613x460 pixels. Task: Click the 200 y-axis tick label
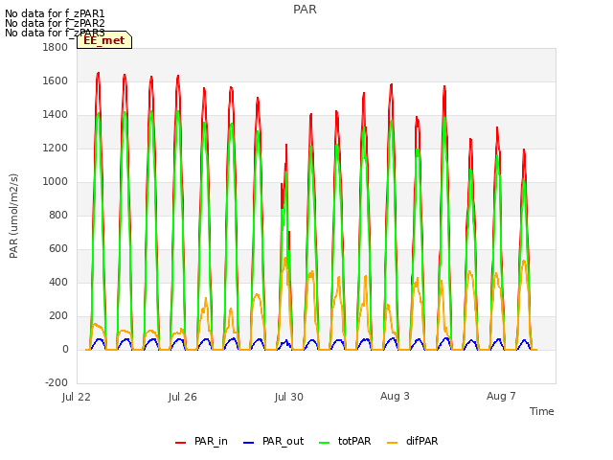(x=58, y=315)
